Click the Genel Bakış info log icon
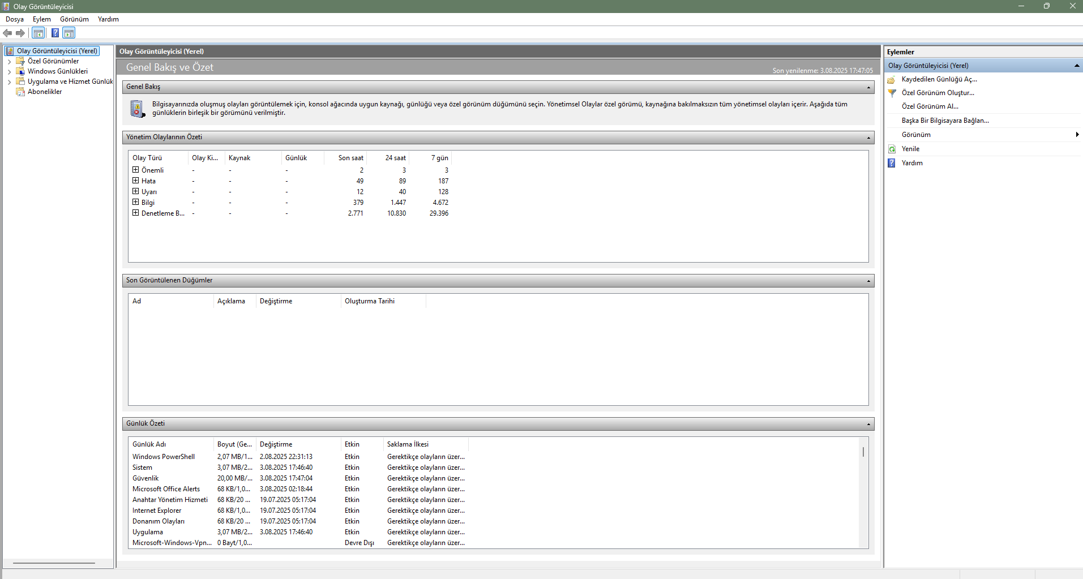 pos(138,109)
